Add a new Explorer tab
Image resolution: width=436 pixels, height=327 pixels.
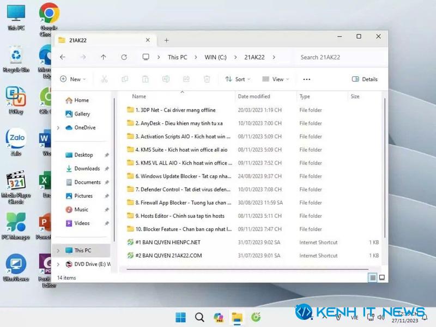166,40
